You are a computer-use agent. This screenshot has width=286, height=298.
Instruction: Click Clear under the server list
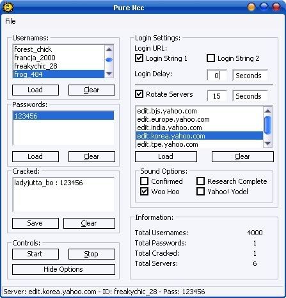[x=242, y=156]
